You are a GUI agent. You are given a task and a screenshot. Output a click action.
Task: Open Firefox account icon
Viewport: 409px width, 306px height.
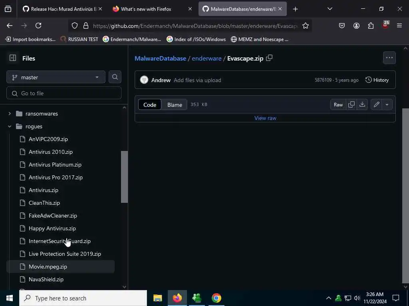[356, 25]
